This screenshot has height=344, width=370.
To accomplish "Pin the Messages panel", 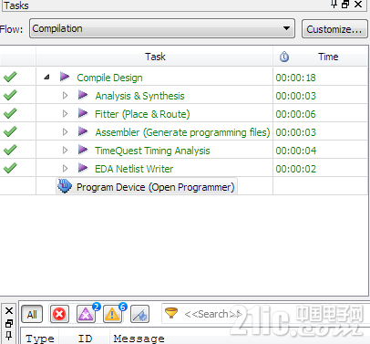I will [x=9, y=336].
